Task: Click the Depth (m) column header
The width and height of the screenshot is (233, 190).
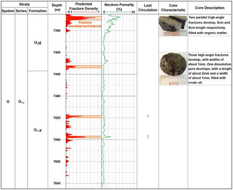Action: point(57,8)
